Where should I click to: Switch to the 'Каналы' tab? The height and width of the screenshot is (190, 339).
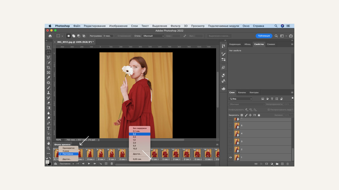pyautogui.click(x=242, y=92)
